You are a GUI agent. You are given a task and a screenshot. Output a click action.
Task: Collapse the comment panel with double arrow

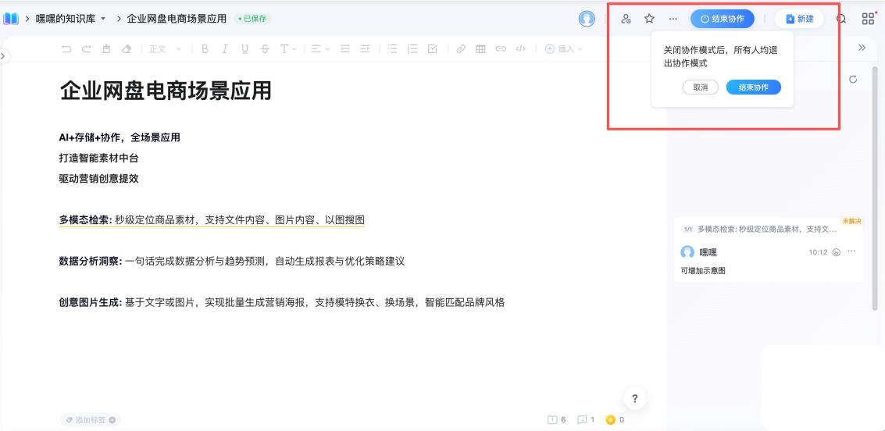862,48
